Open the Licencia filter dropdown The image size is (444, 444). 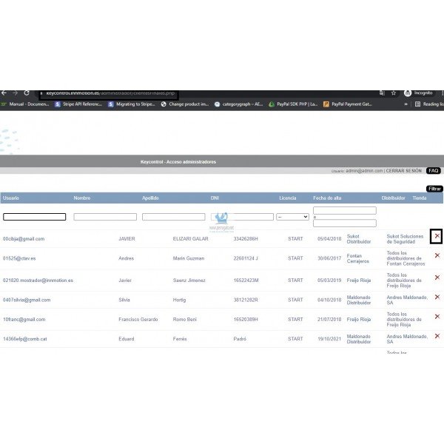[292, 217]
